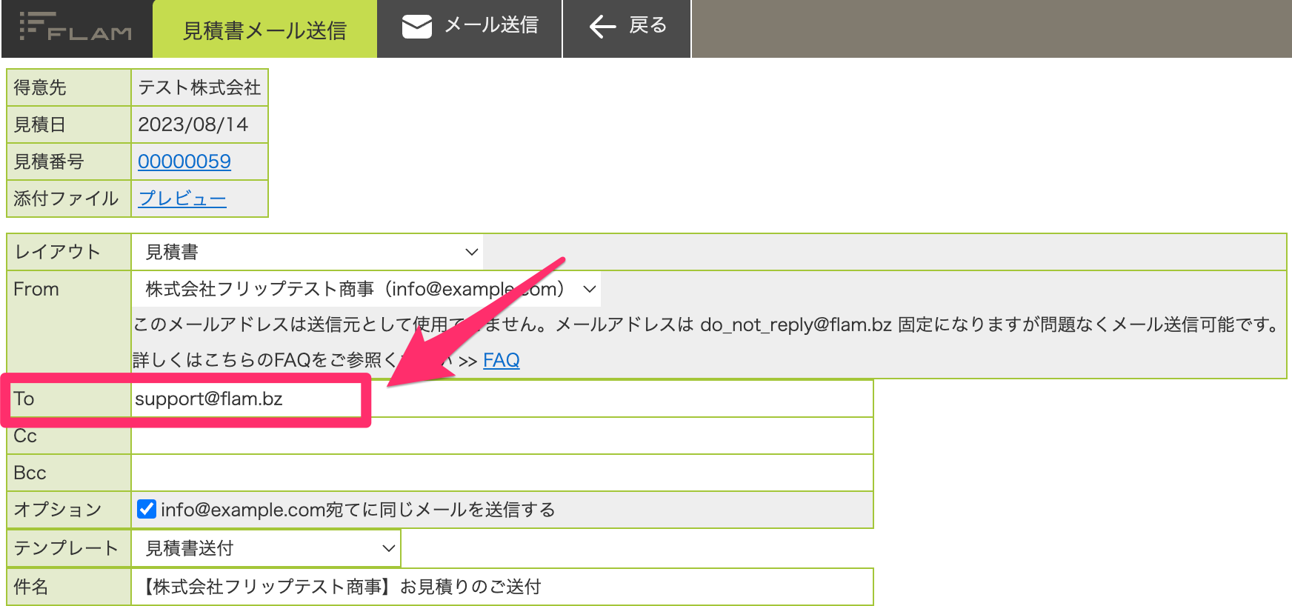Select the テスト株式会社 customer name text

point(199,87)
